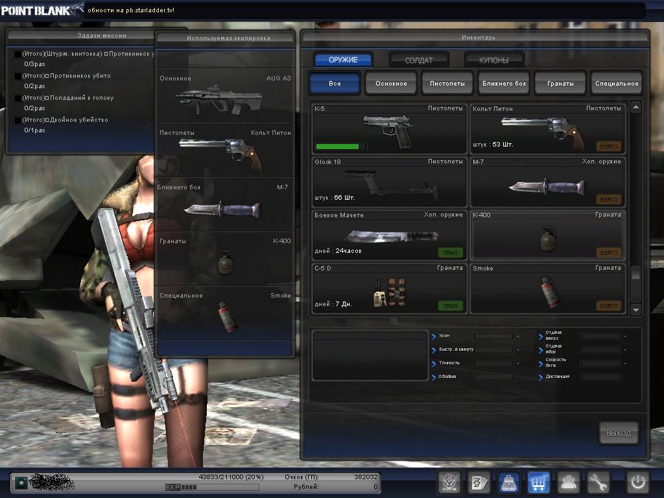Click equipped AUG A3 primary weapon slot
The image size is (664, 498).
click(225, 96)
